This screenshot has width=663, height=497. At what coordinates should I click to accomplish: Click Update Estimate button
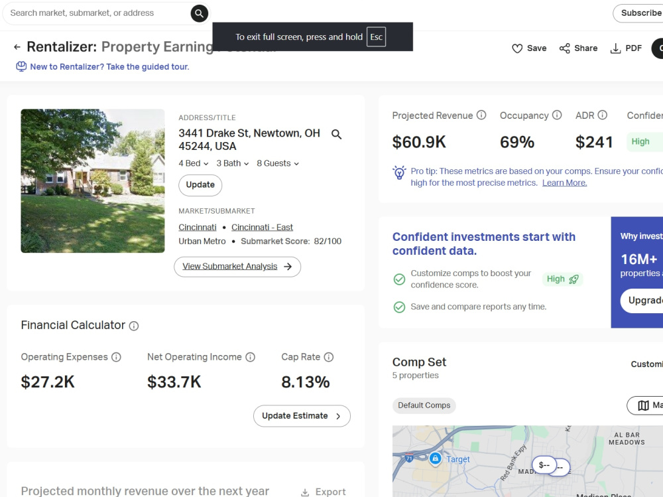click(x=302, y=416)
